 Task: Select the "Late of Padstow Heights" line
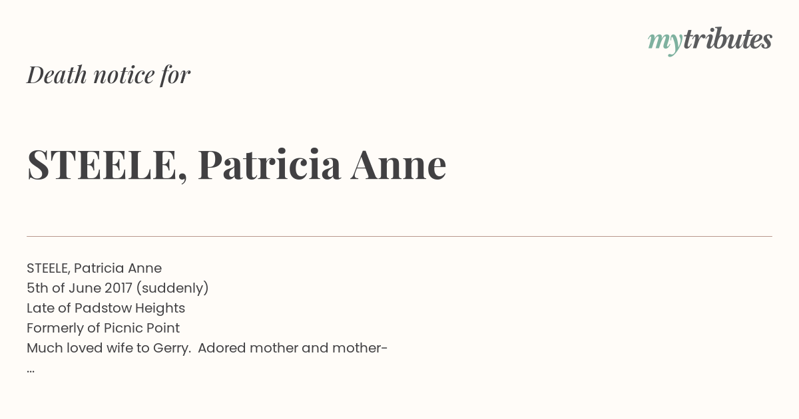[x=106, y=309]
